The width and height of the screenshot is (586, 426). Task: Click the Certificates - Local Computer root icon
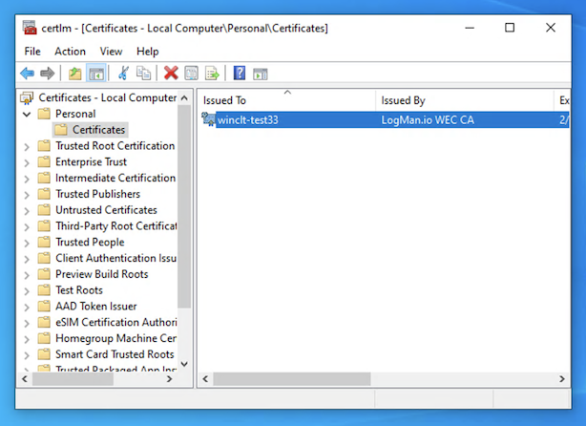pyautogui.click(x=28, y=98)
